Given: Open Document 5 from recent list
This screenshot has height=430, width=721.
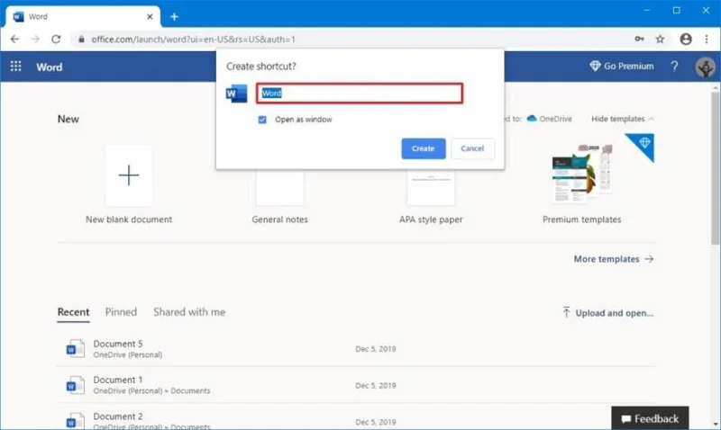Looking at the screenshot, I should point(356,349).
